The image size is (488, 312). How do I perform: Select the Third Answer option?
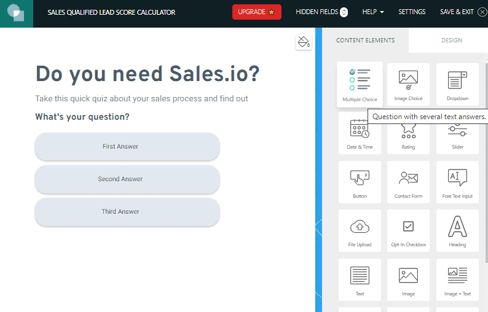pyautogui.click(x=127, y=211)
